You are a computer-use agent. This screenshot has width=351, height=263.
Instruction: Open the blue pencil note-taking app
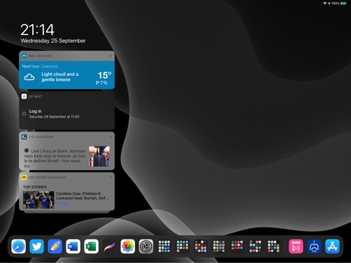click(x=55, y=247)
